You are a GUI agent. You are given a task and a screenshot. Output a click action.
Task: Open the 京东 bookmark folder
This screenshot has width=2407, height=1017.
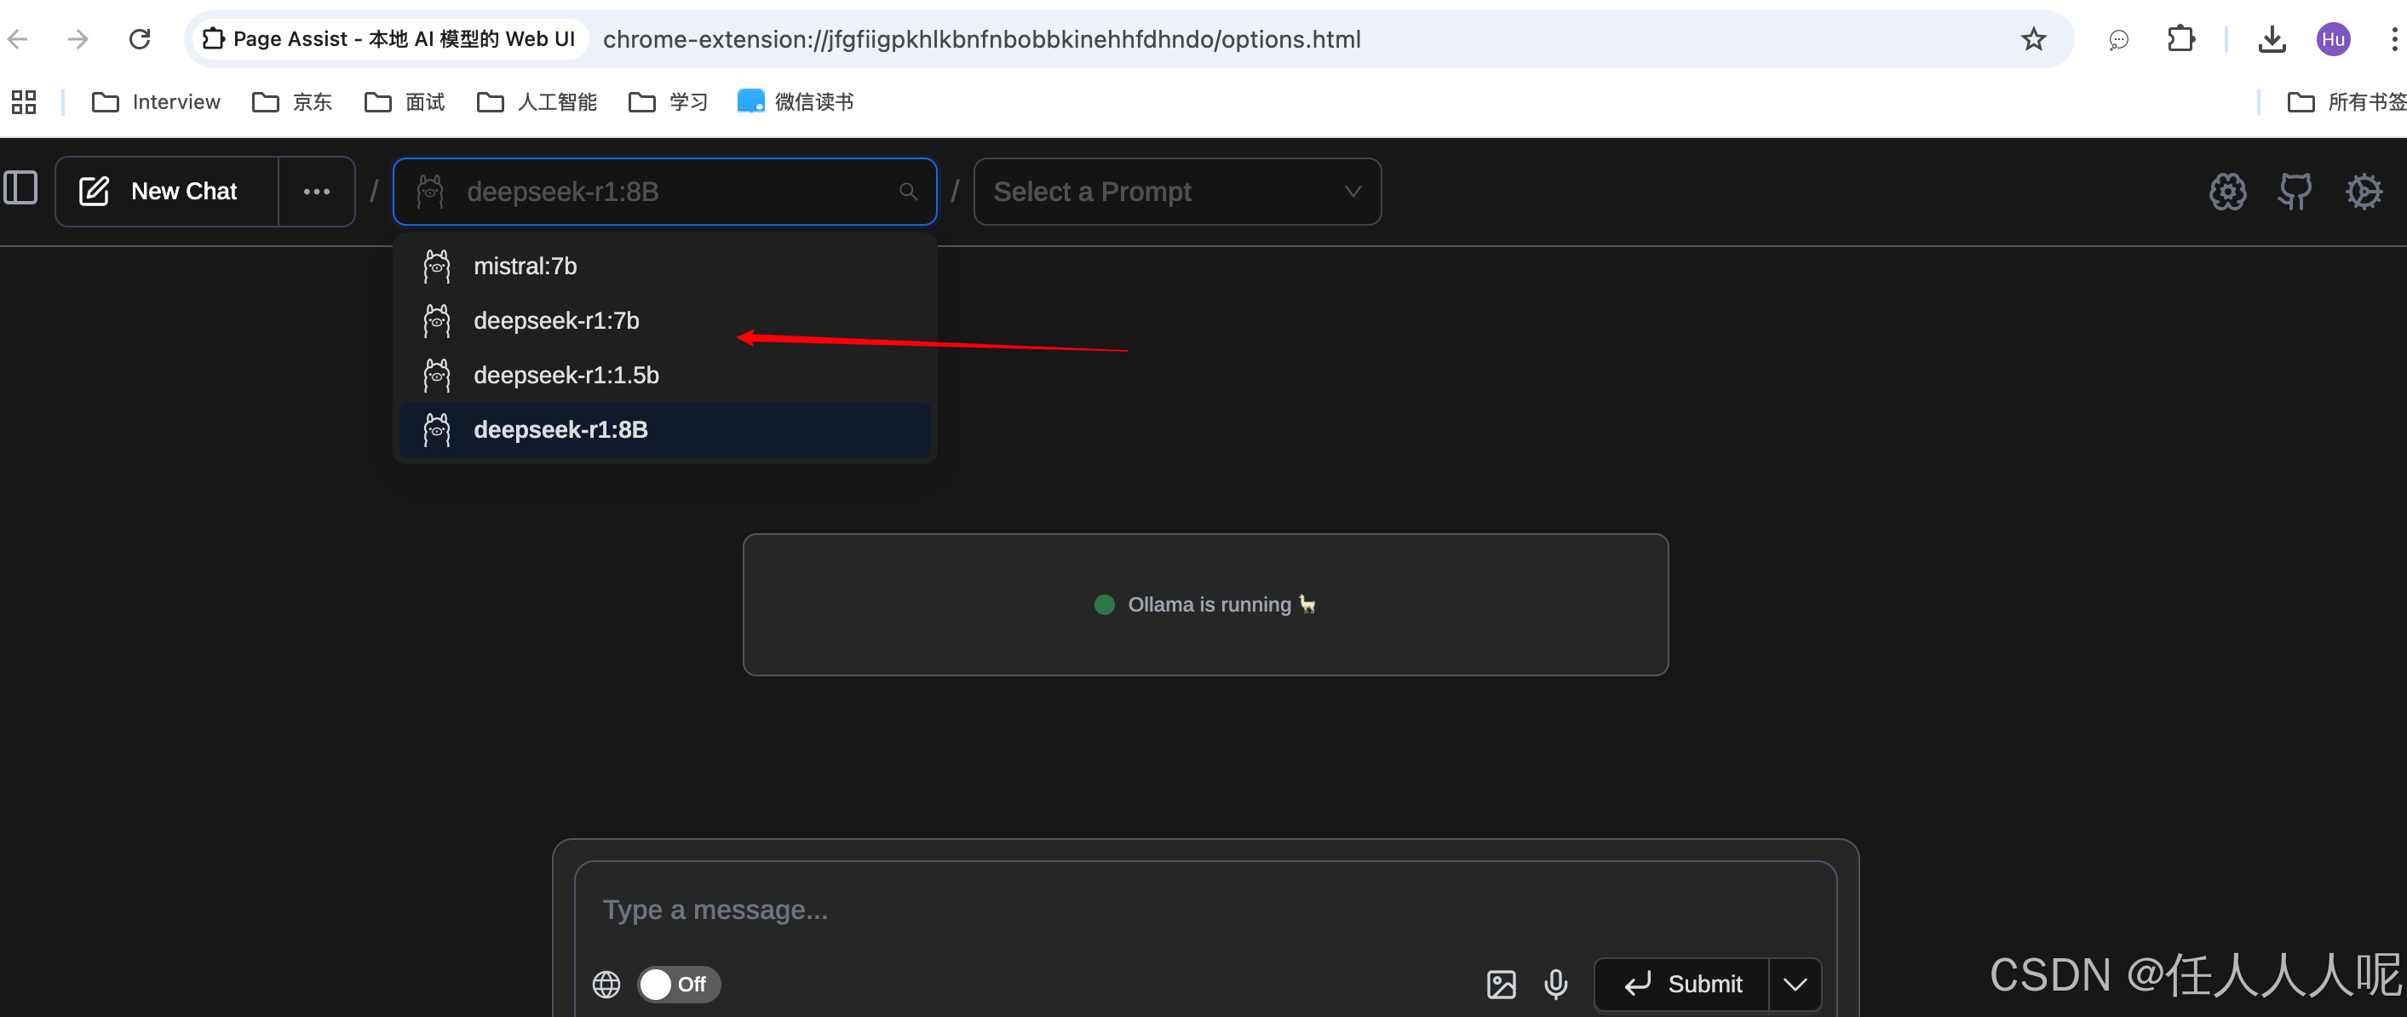pos(291,102)
